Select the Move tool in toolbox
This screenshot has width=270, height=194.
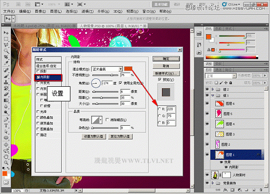[x=6, y=33]
